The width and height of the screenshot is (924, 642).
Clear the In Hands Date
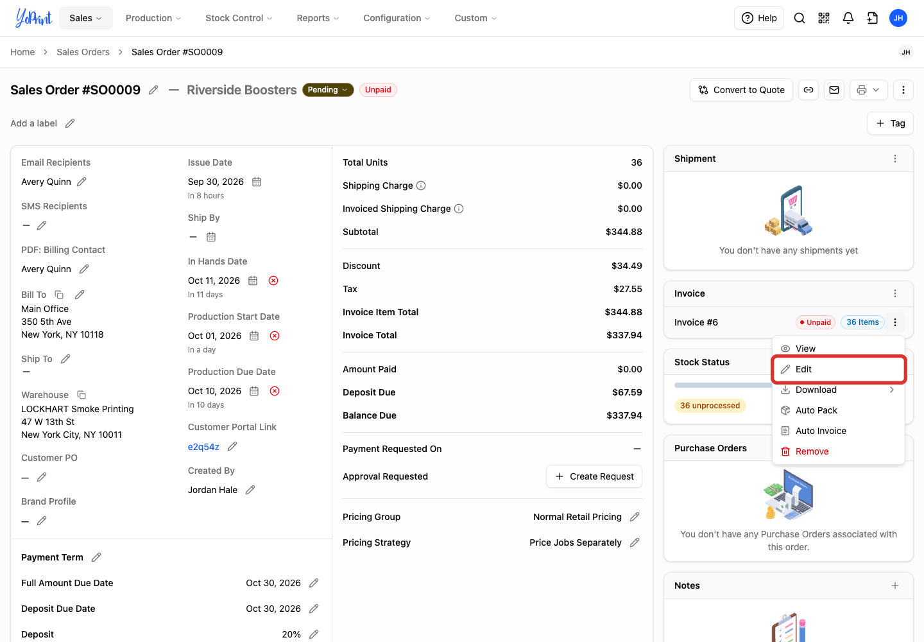point(273,281)
